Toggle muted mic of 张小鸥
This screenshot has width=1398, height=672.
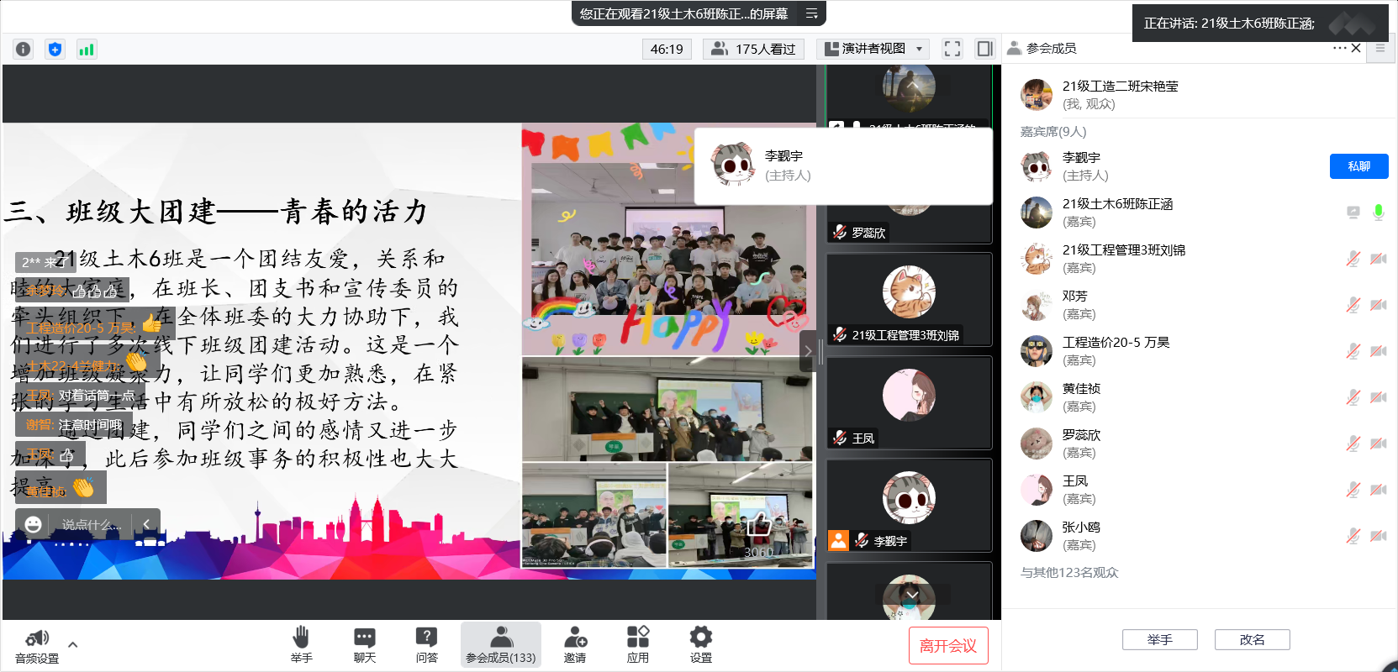coord(1353,536)
